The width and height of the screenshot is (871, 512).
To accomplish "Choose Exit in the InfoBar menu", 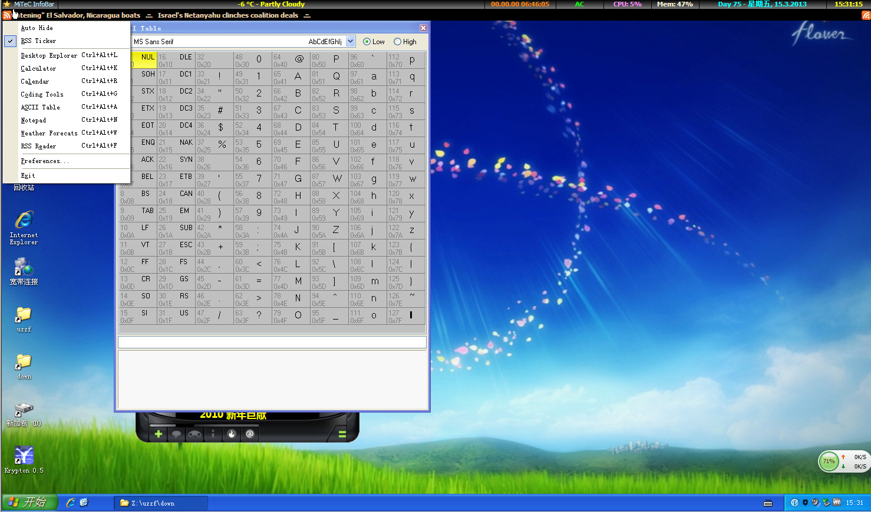I will [67, 175].
